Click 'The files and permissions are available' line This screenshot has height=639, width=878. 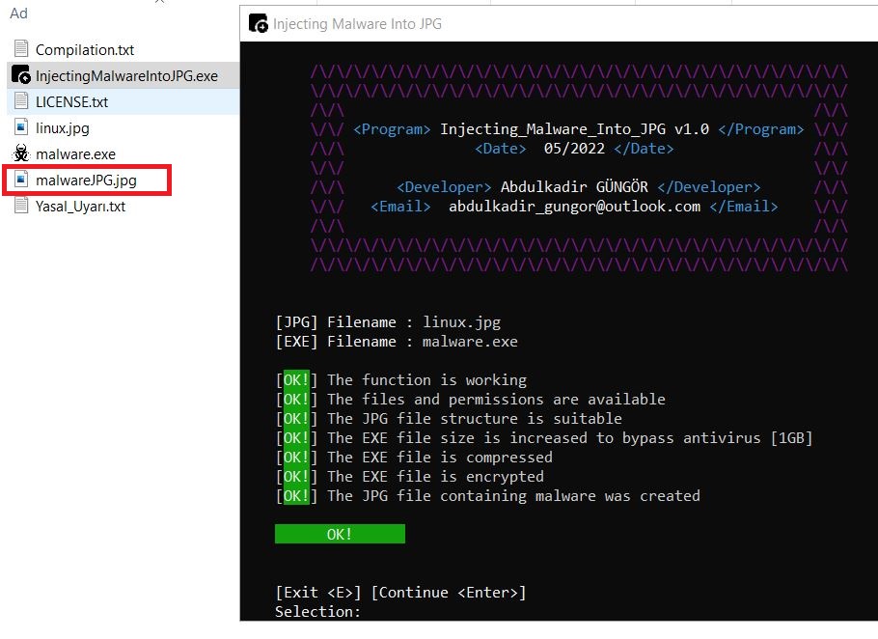click(471, 400)
